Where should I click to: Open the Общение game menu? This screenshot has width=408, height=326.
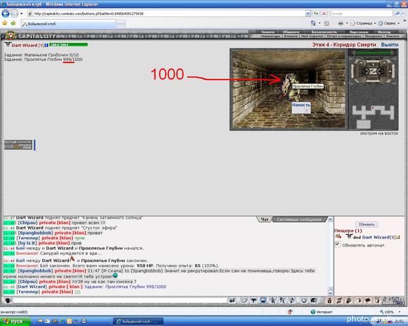click(291, 32)
